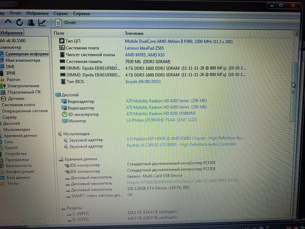305x229 pixels.
Task: Select Имя компьютера in the tree
Action: click(x=23, y=60)
